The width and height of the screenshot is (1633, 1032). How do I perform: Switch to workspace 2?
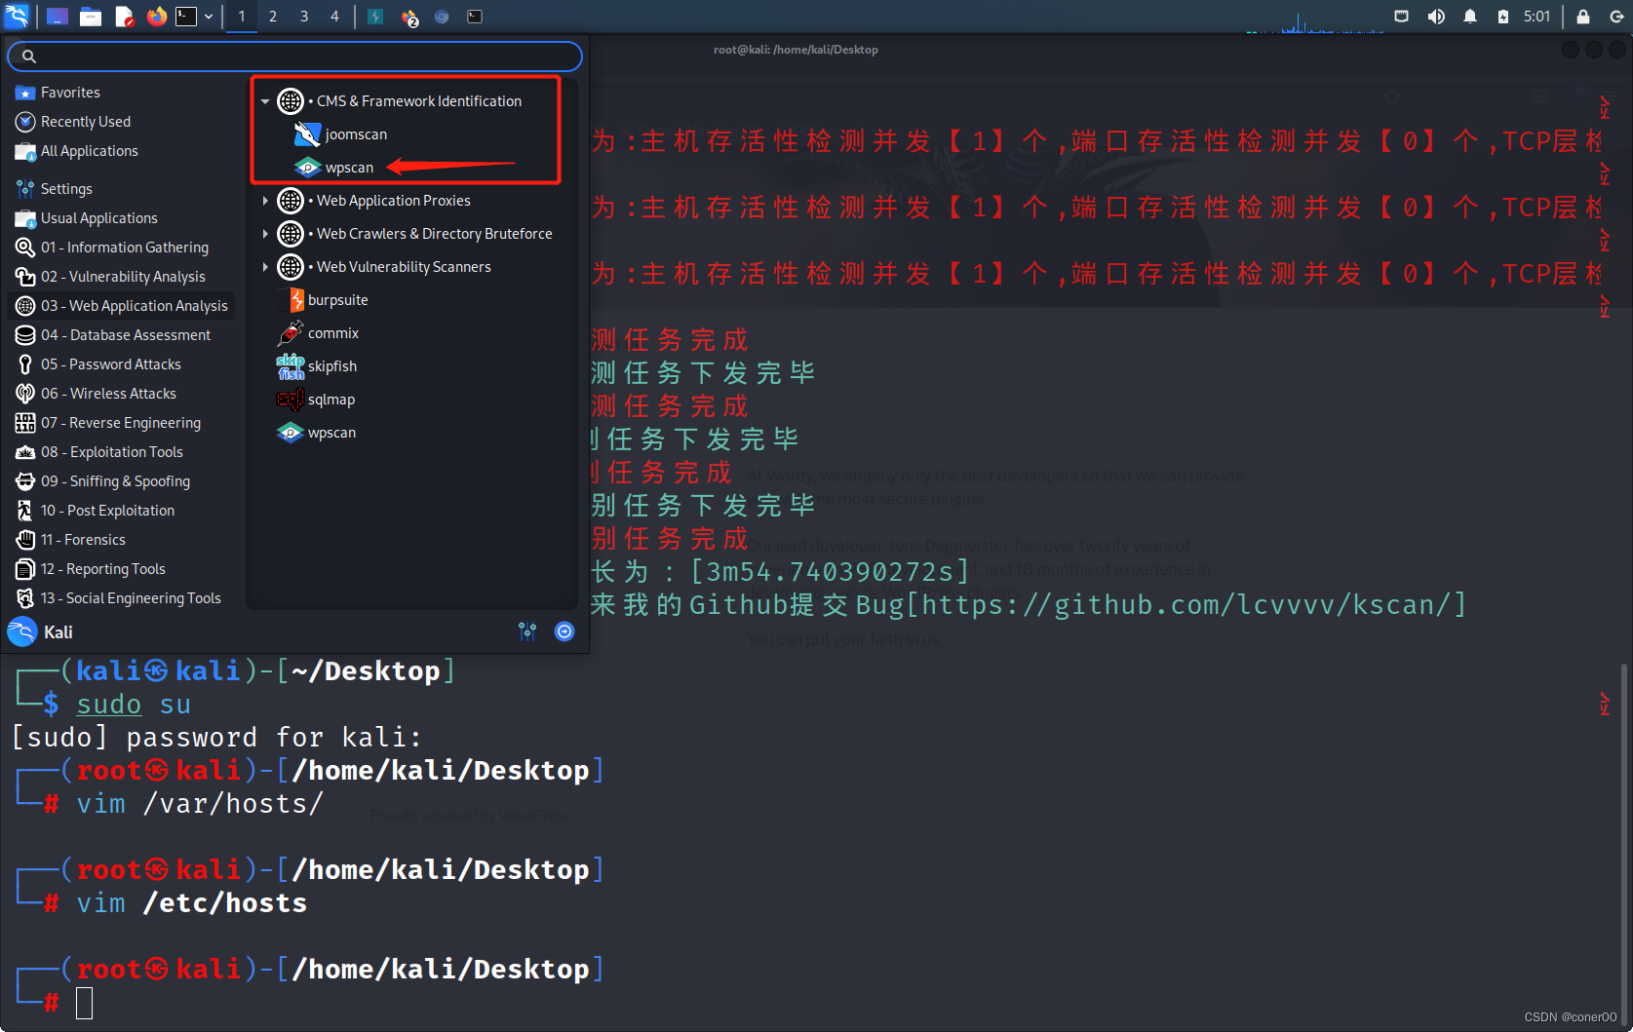pos(273,17)
